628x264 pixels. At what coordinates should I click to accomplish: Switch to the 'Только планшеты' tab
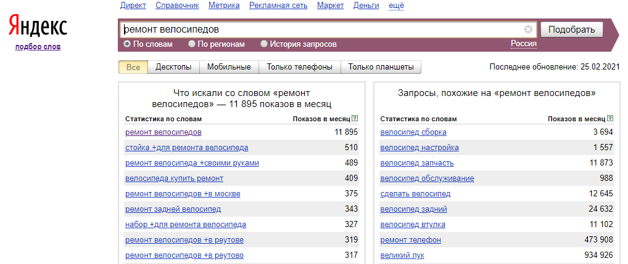click(381, 67)
